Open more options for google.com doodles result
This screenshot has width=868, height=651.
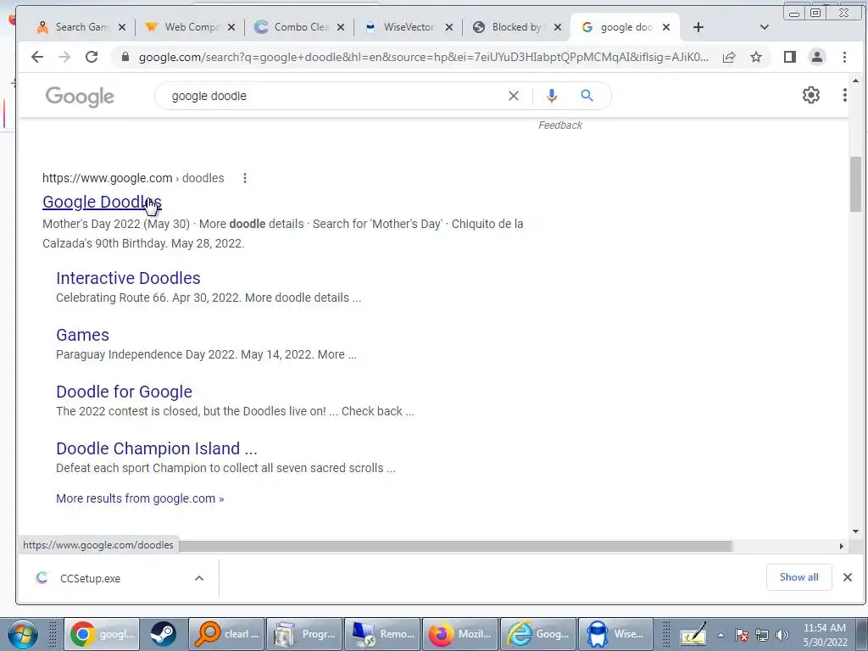point(245,178)
